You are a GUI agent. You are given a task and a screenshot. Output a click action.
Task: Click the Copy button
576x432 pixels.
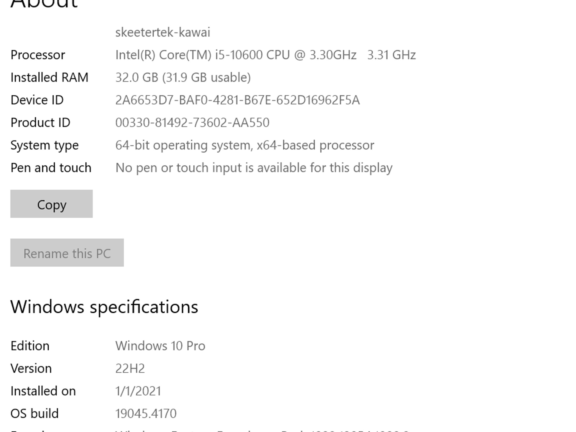[51, 204]
